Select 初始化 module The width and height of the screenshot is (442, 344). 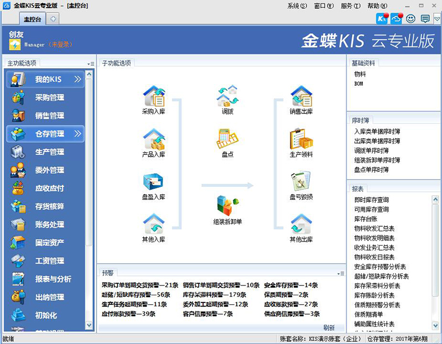pos(45,315)
